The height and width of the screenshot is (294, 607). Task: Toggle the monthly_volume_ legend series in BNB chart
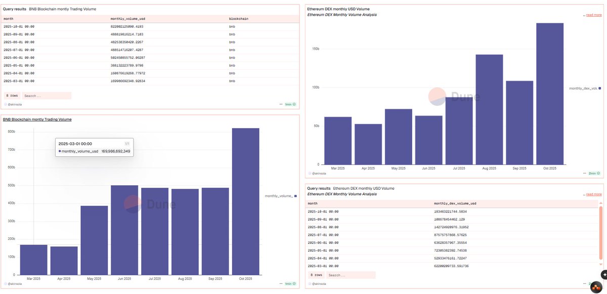click(280, 195)
